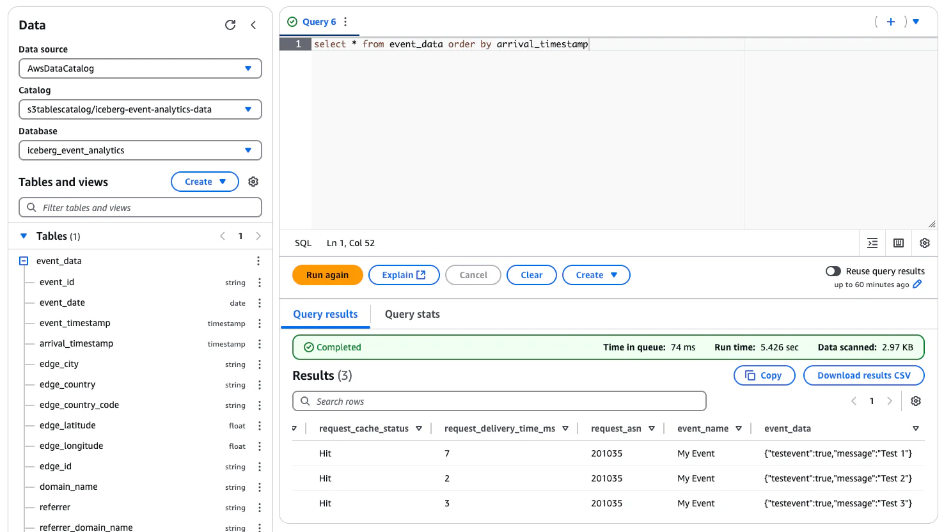Sort by request_asn column
The width and height of the screenshot is (944, 532).
(x=652, y=428)
